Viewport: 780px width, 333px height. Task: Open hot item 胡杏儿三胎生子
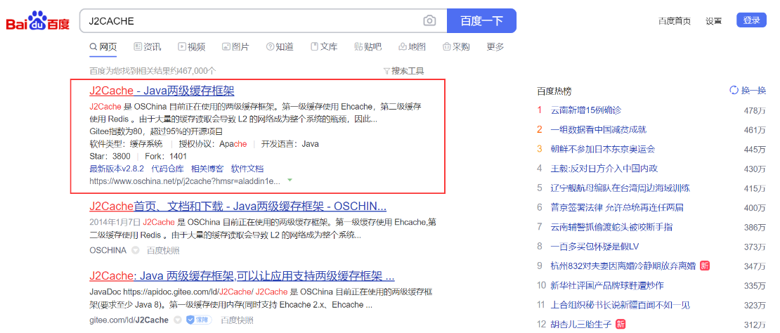coord(581,325)
